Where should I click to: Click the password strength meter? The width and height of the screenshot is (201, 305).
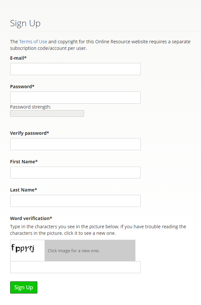pos(47,113)
